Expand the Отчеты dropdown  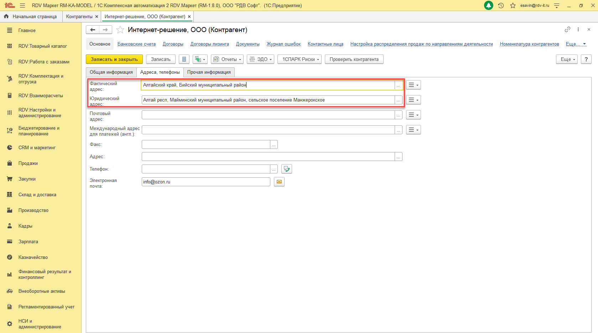click(227, 59)
